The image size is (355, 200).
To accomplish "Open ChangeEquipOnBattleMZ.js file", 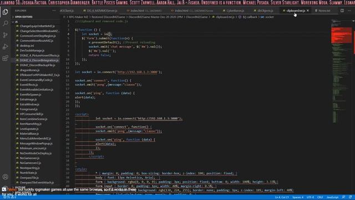I will pyautogui.click(x=37, y=26).
